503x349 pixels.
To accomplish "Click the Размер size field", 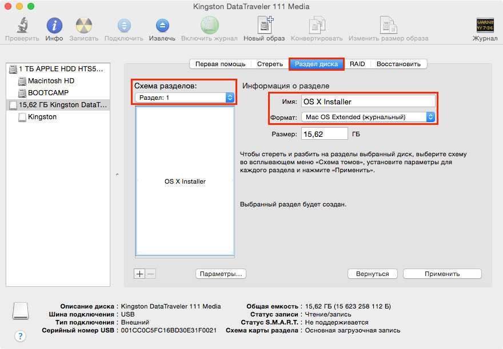I will tap(324, 134).
